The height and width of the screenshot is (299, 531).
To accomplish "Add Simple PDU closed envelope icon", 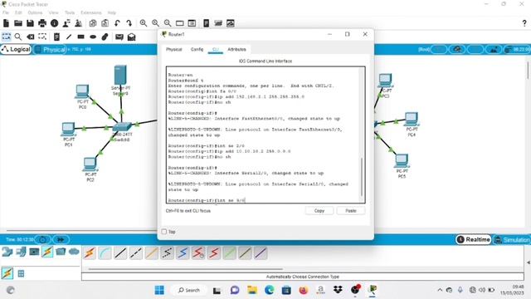I will point(119,37).
